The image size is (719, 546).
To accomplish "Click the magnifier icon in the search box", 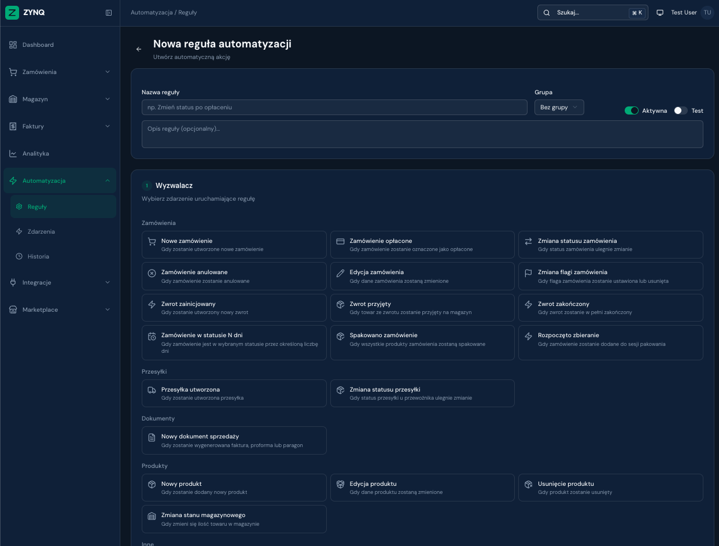I will (547, 13).
